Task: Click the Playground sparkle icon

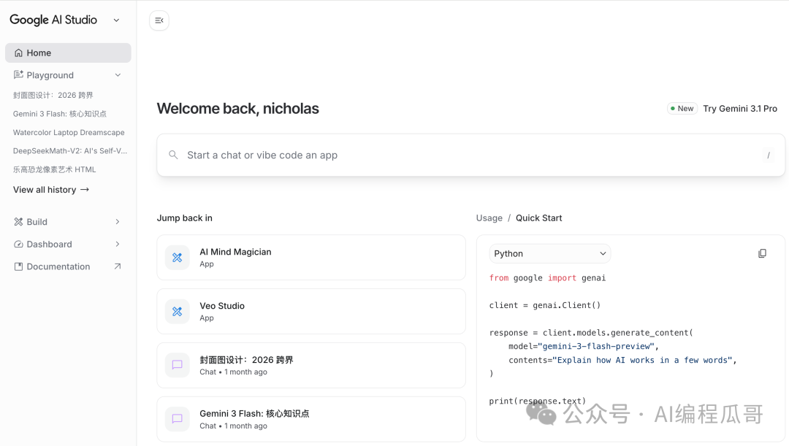Action: [18, 75]
